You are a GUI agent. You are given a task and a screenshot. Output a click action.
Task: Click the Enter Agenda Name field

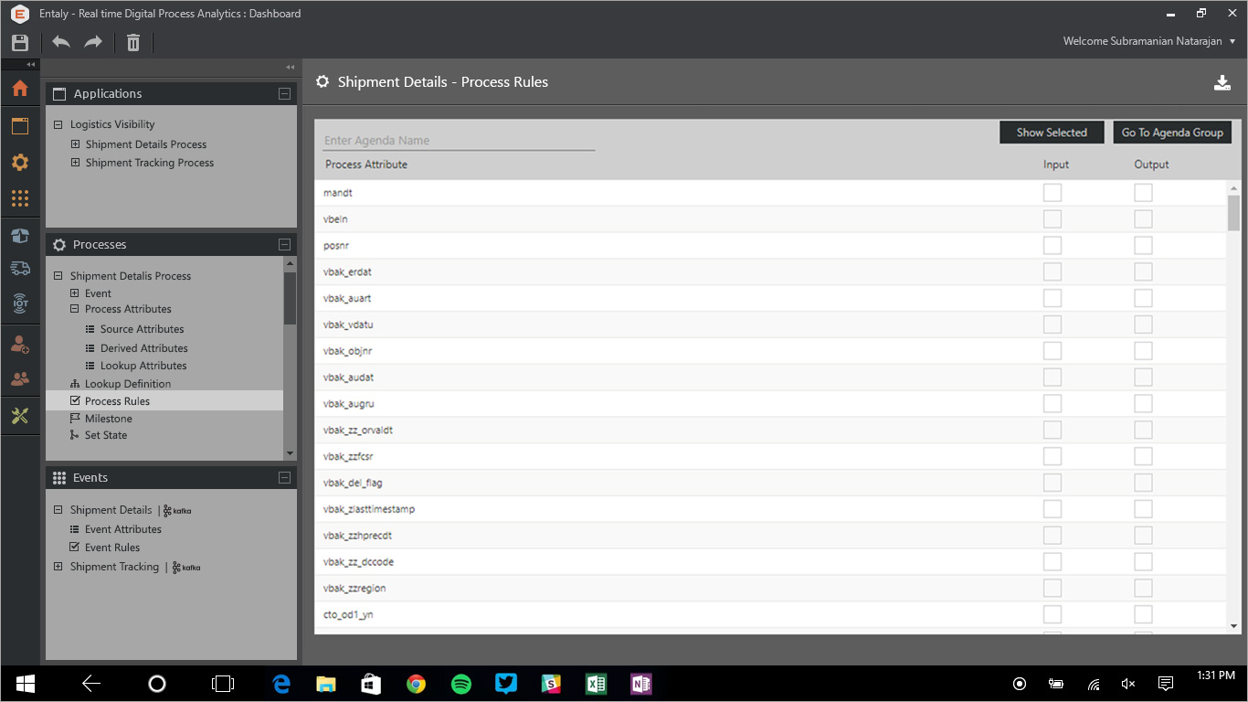(x=459, y=141)
